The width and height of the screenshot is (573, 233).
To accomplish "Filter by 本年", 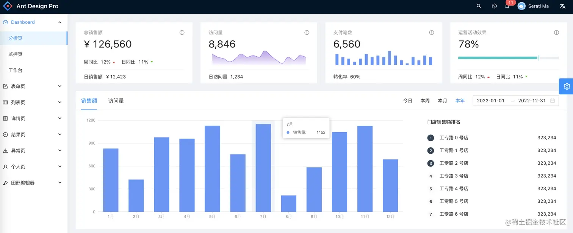I will (460, 101).
